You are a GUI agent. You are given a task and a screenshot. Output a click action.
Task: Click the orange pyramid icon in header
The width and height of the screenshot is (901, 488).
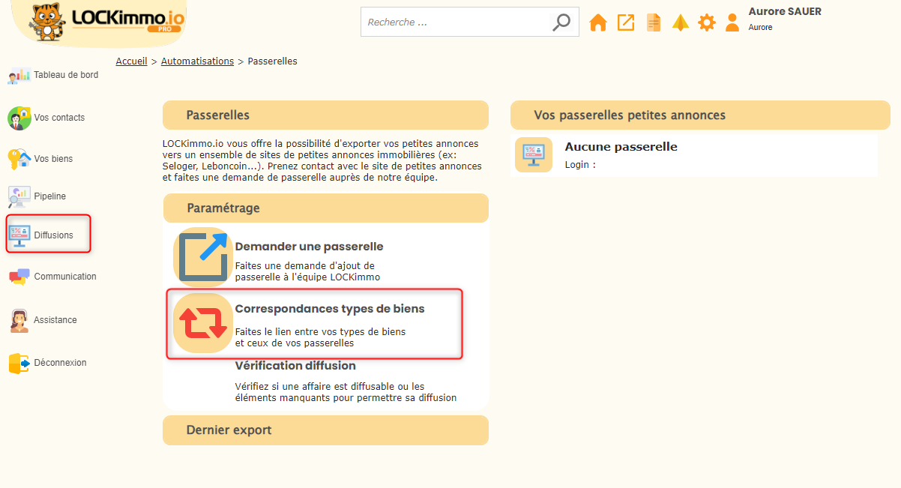[680, 22]
